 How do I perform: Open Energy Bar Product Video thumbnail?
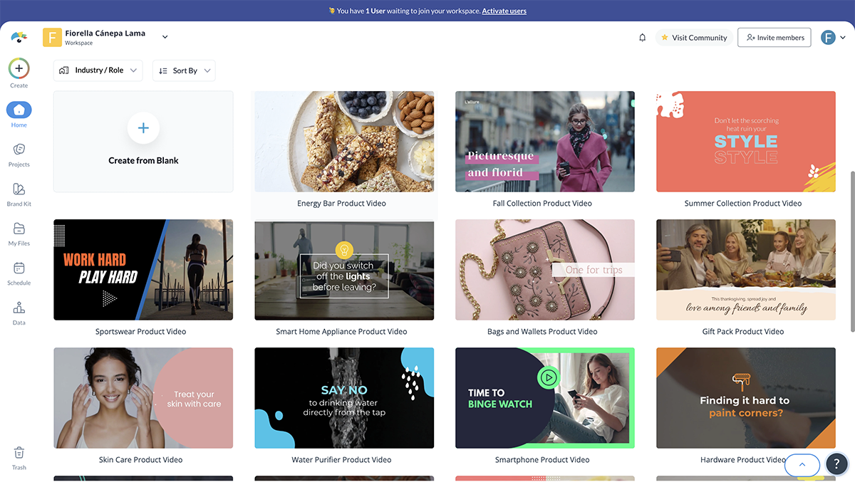tap(344, 142)
